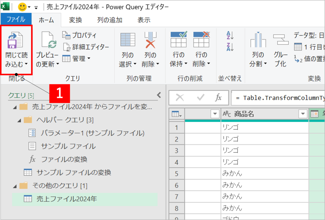Click the リンゴ cell in row 3
This screenshot has height=220, width=325.
(x=265, y=151)
